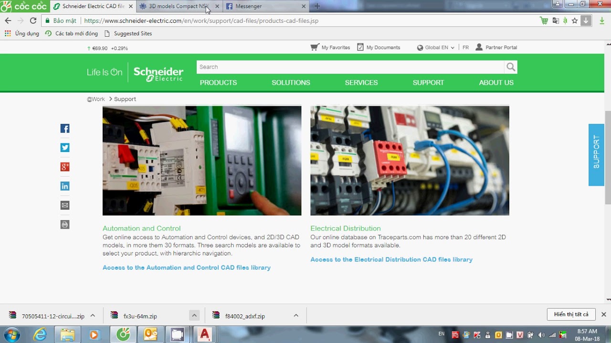Open the browser user profile icon
The width and height of the screenshot is (611, 343).
pyautogui.click(x=557, y=4)
